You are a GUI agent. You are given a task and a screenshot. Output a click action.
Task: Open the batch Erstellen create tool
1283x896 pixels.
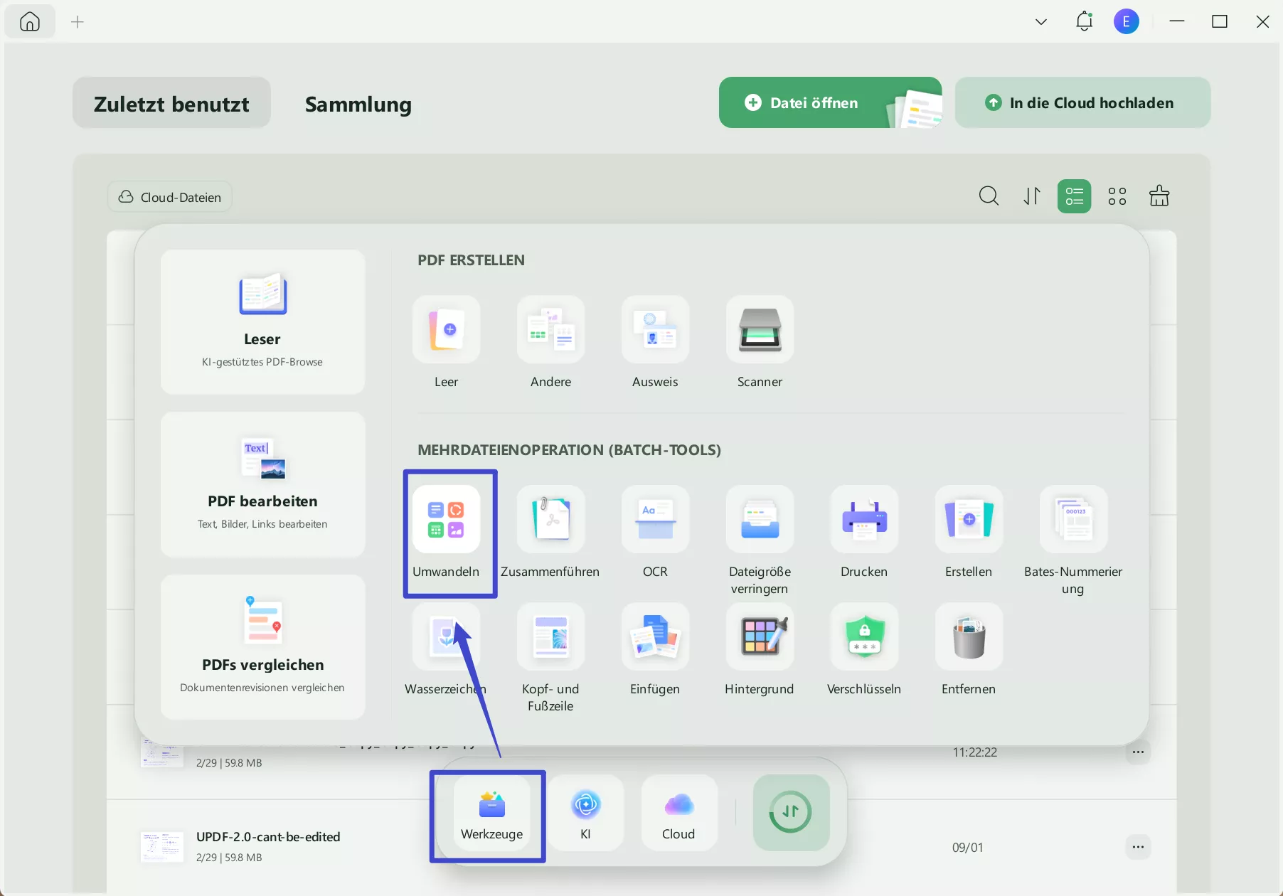[969, 520]
